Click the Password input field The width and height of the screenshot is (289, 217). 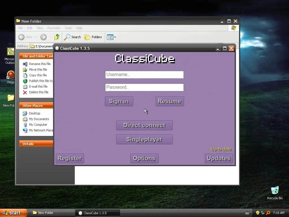144,87
